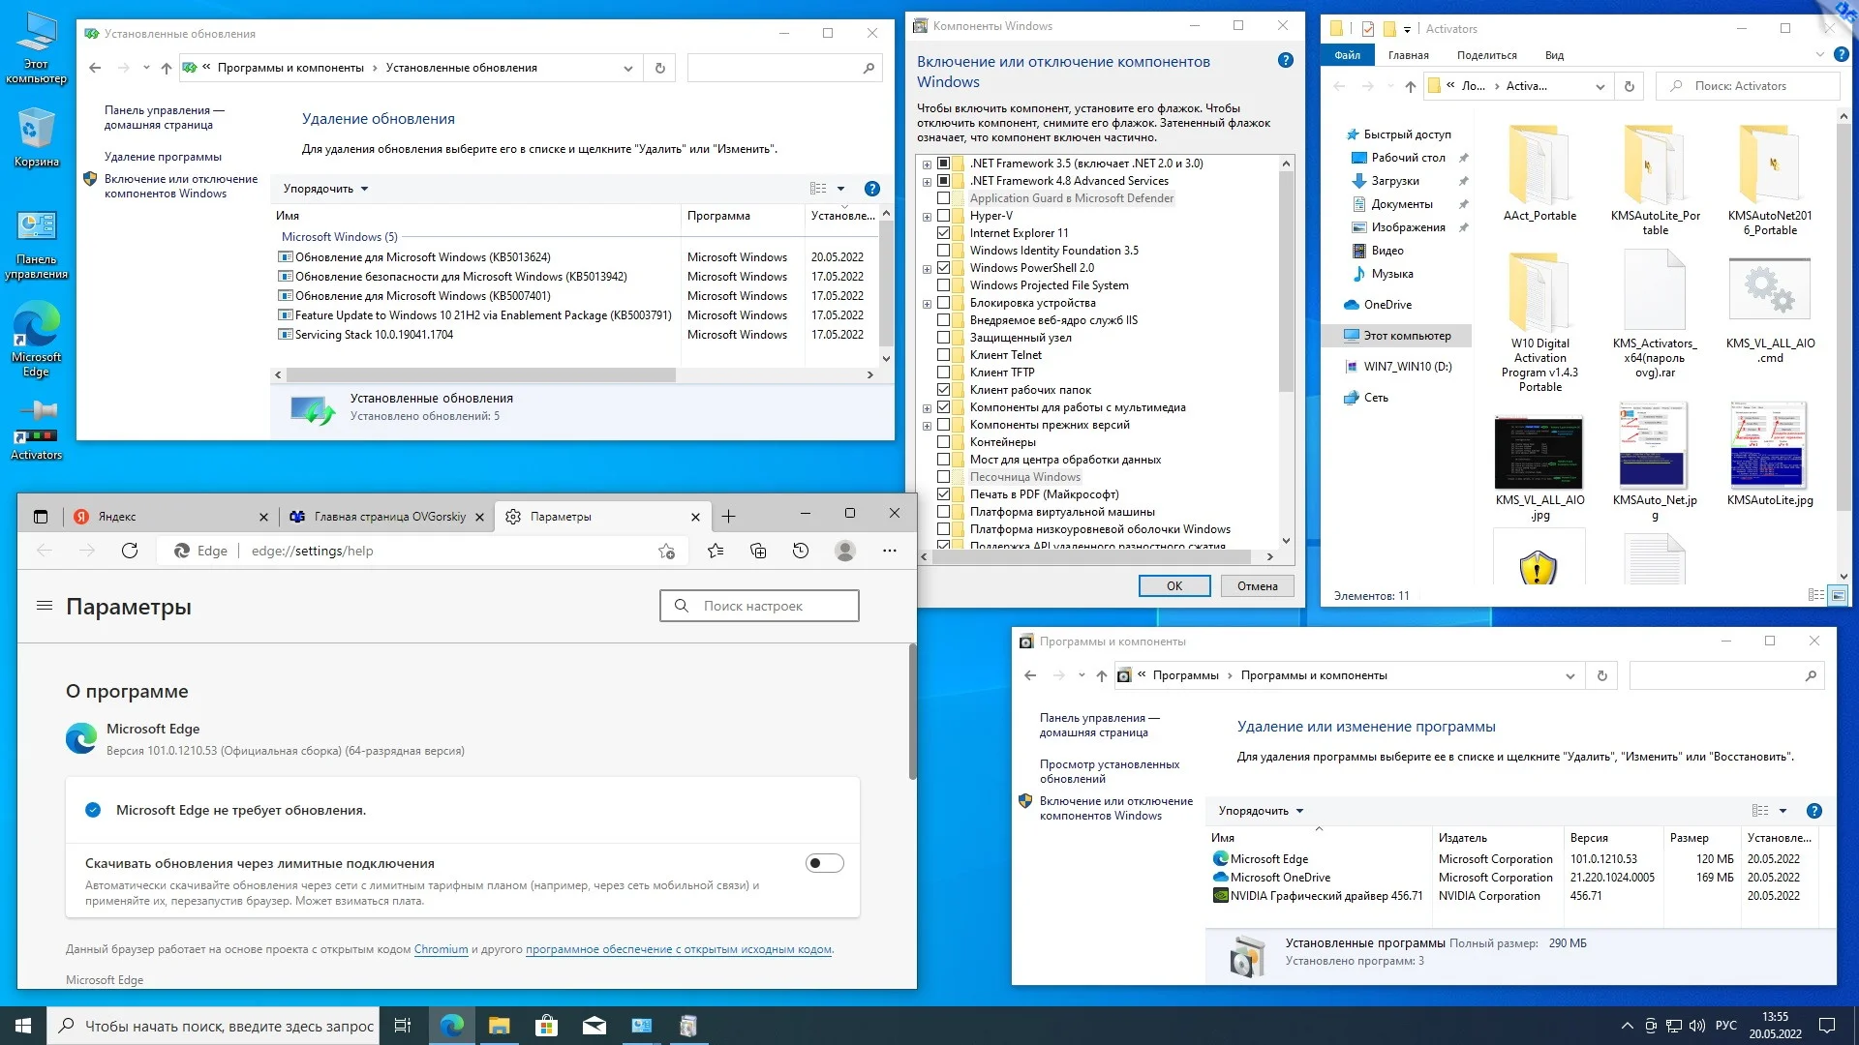Click Task View taskbar icon
This screenshot has height=1045, width=1859.
click(403, 1026)
